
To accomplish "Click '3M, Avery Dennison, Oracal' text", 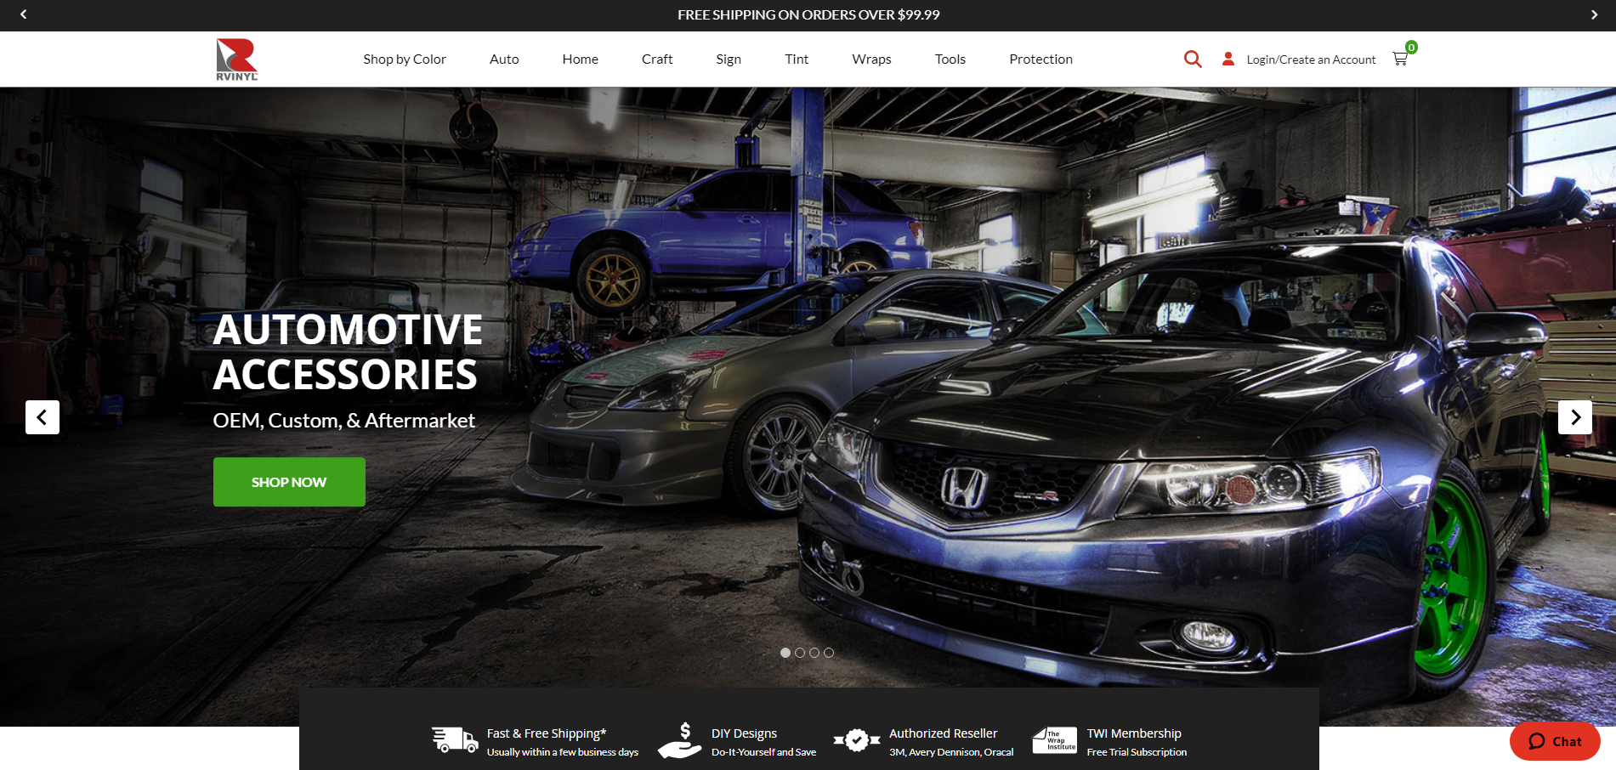I will pos(951,752).
